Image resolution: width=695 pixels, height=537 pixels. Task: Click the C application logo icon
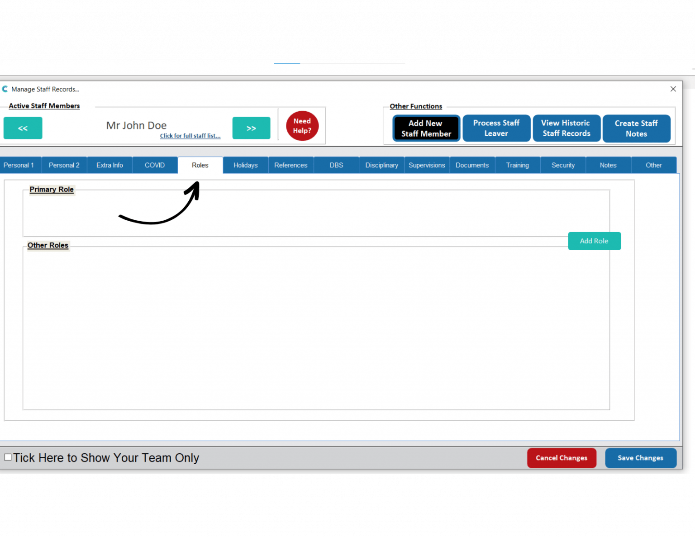click(5, 89)
